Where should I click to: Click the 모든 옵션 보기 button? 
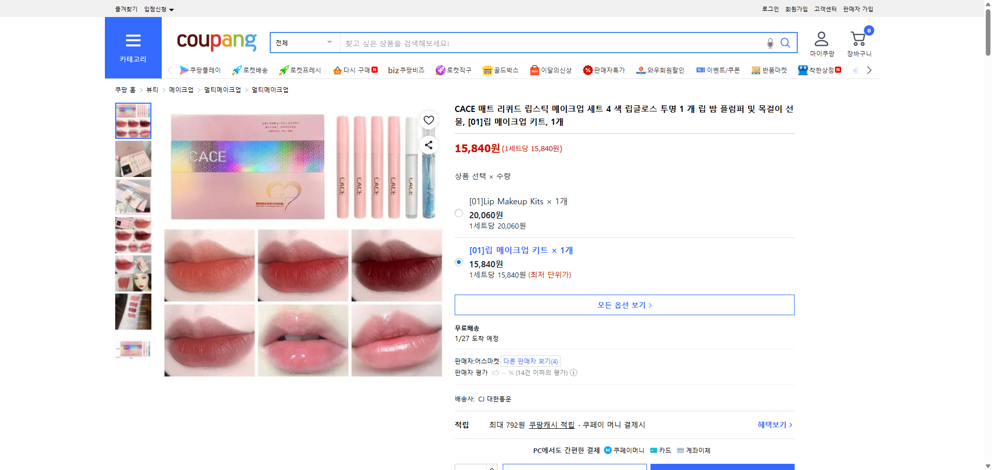click(x=624, y=304)
